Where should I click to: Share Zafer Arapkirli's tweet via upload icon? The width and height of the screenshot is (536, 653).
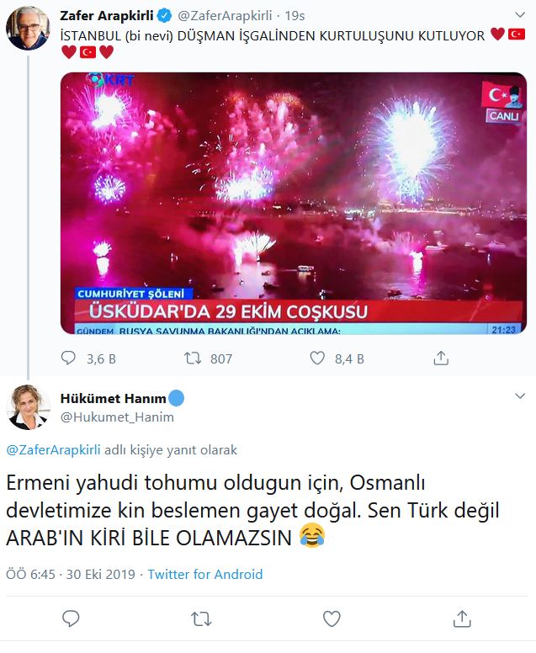441,358
